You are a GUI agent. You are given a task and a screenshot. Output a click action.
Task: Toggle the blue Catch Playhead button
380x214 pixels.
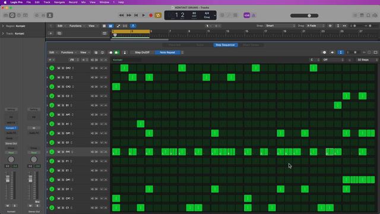point(133,26)
